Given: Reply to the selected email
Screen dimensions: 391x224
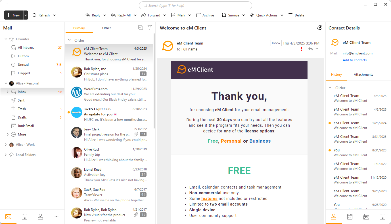Looking at the screenshot, I should [x=93, y=15].
